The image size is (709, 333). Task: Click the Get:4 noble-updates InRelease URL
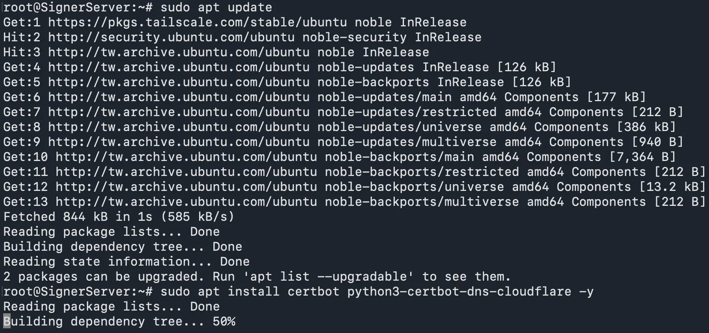[179, 67]
